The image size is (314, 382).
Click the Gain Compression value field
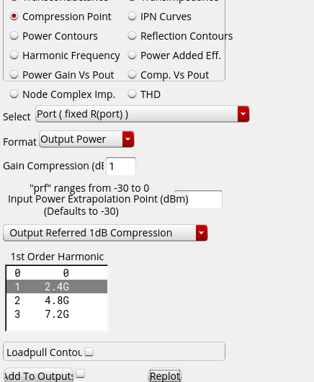pyautogui.click(x=121, y=166)
